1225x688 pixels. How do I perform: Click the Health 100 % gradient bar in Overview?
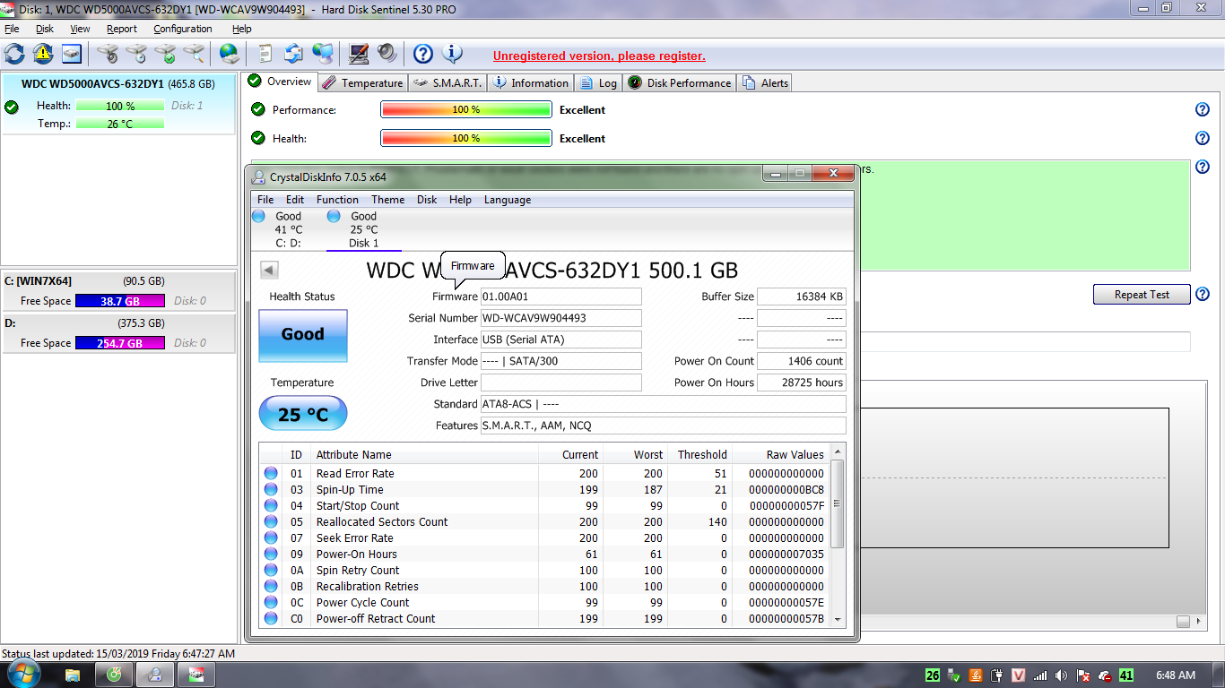(x=465, y=138)
